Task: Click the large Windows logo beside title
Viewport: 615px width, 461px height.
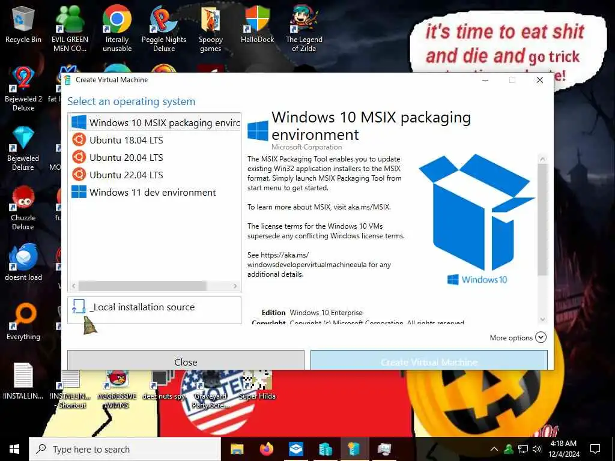Action: pos(258,130)
